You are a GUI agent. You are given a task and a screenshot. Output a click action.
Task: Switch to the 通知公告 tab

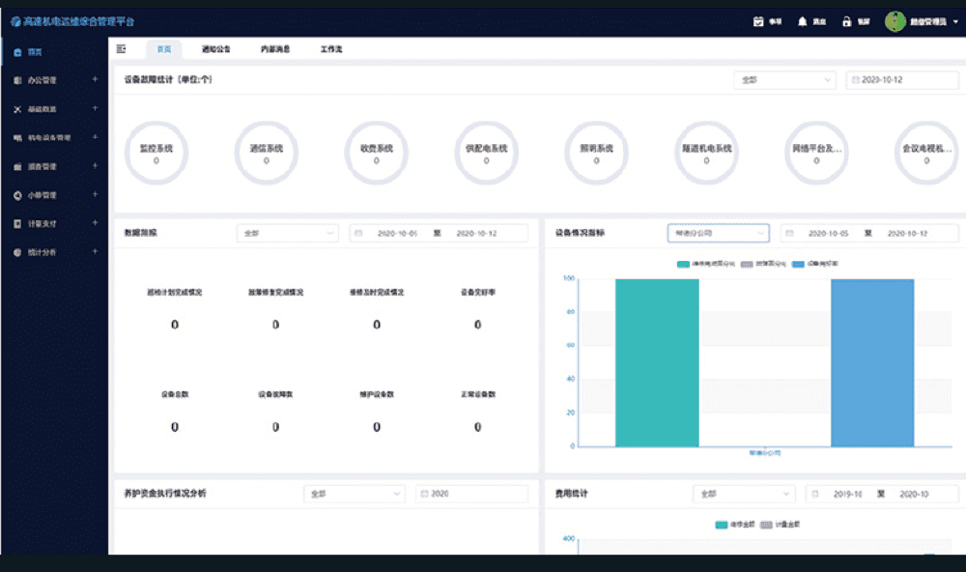pos(215,48)
